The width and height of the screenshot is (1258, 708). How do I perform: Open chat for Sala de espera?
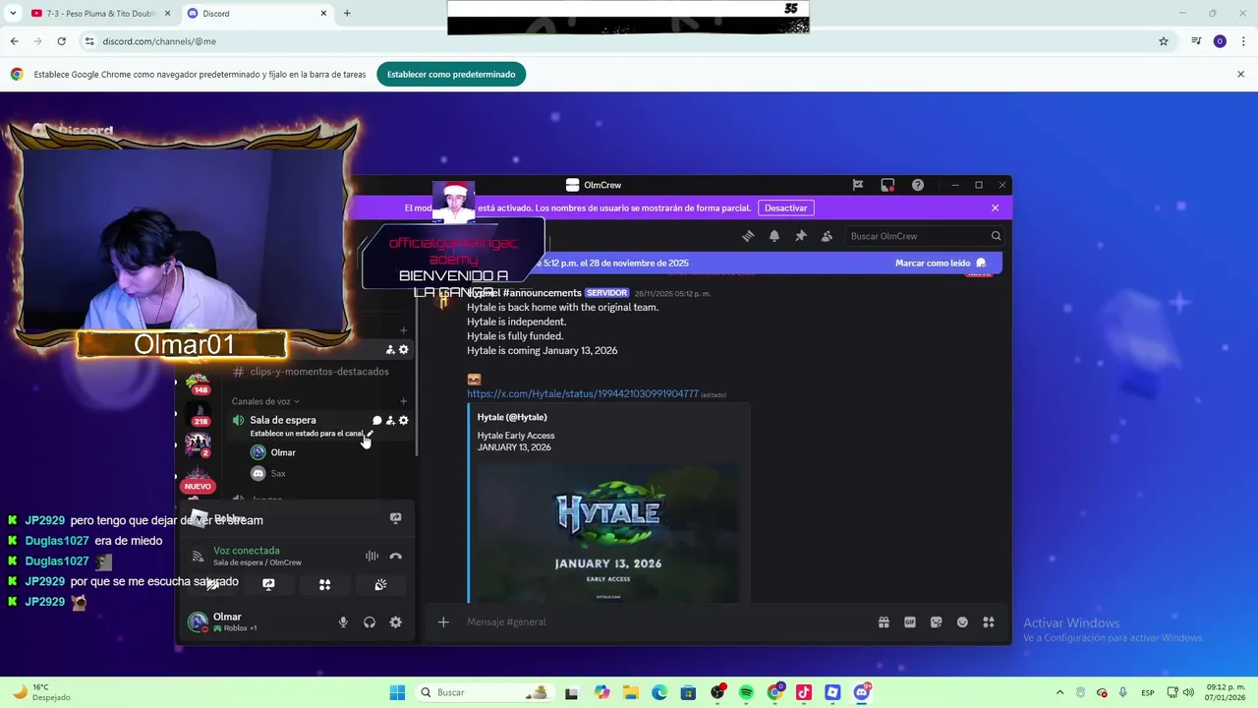[376, 421]
